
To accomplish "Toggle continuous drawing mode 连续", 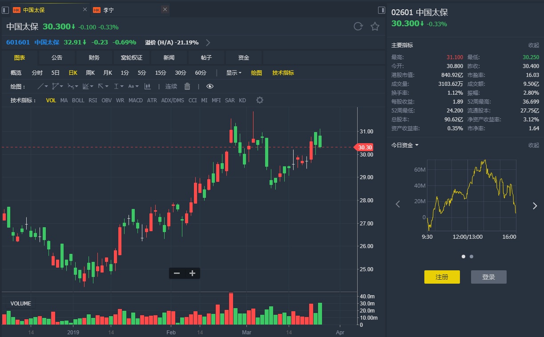I will [171, 86].
